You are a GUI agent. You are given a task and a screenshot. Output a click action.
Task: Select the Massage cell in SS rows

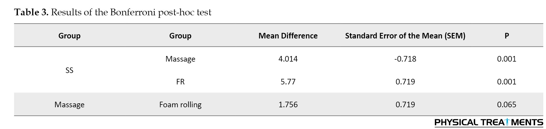(180, 59)
